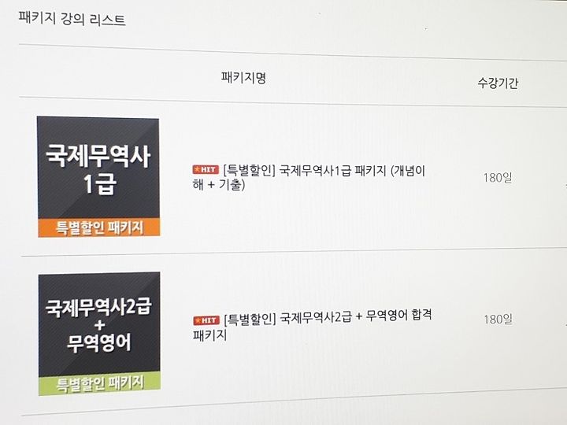Click the 수강기간 column header
The width and height of the screenshot is (567, 425).
(498, 83)
